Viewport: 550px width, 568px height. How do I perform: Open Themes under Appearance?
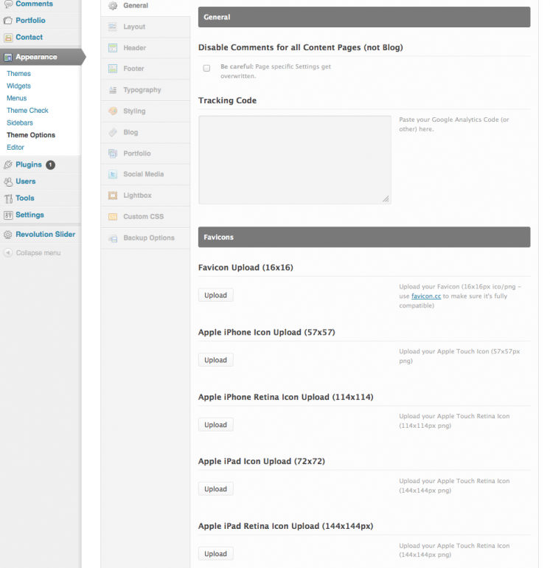[19, 74]
